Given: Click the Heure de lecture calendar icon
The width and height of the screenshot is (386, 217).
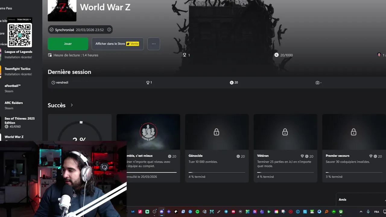Looking at the screenshot, I should (x=50, y=55).
